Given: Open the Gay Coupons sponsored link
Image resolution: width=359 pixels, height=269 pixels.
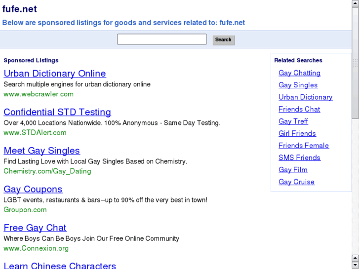Looking at the screenshot, I should (x=33, y=189).
